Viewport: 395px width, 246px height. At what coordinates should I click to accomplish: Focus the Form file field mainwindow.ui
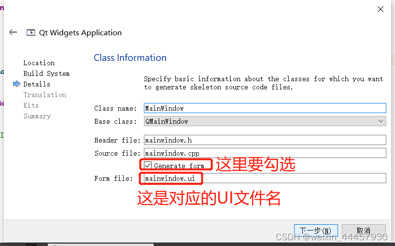[265, 178]
